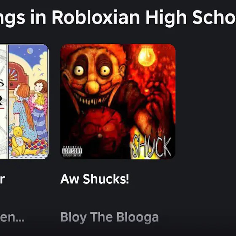Click the Robloxian High School heading
Image resolution: width=236 pixels, height=236 pixels.
coord(118,17)
